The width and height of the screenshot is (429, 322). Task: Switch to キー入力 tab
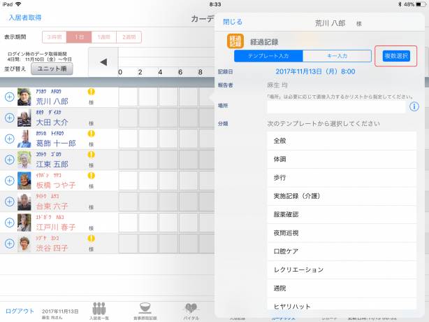(x=337, y=56)
